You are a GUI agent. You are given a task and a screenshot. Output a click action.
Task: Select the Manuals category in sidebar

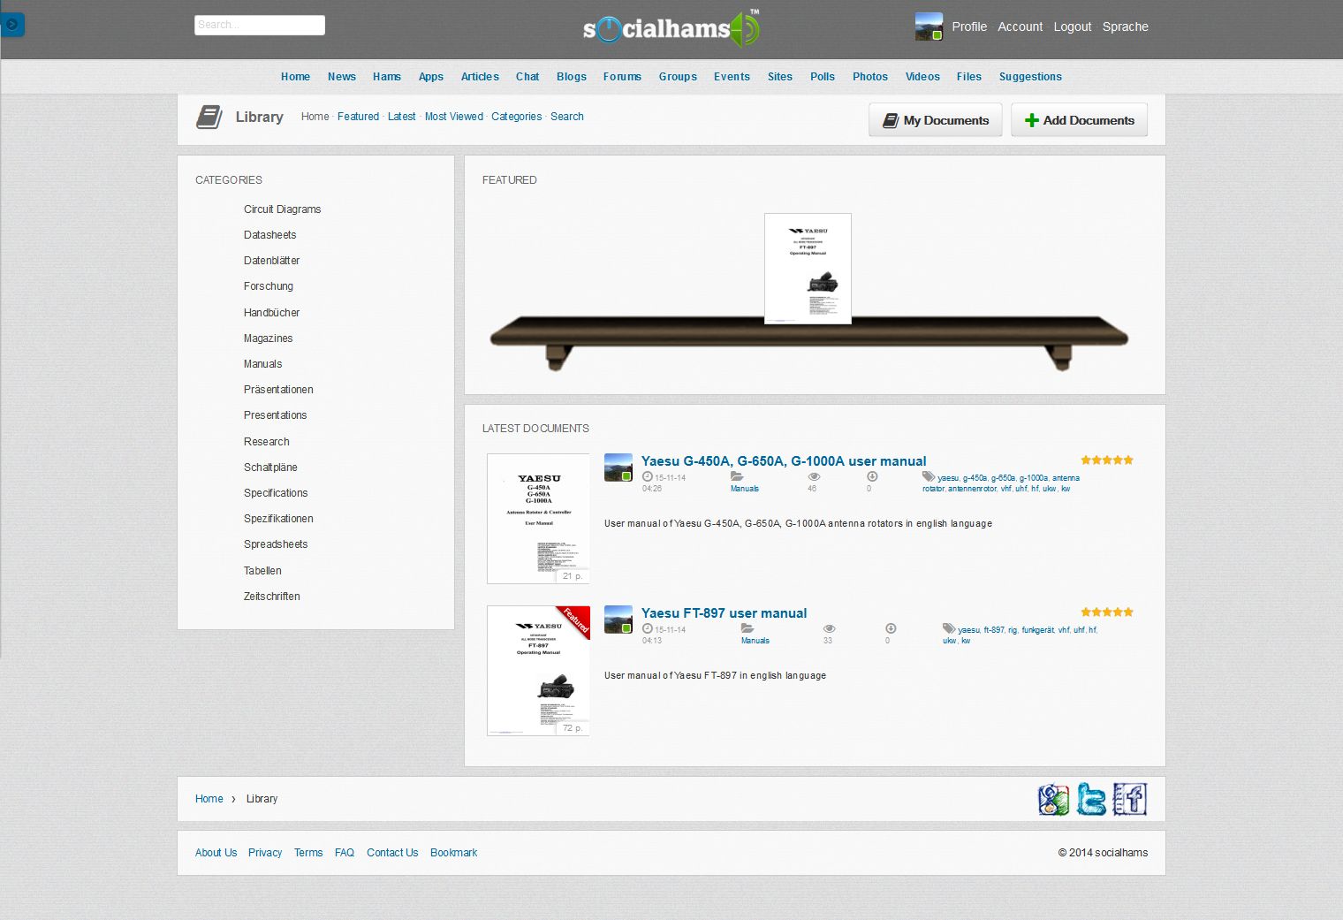click(262, 364)
